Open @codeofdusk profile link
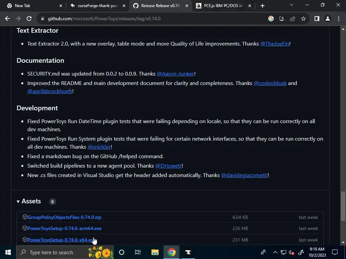Screen dimensions: 346x259 270,83
